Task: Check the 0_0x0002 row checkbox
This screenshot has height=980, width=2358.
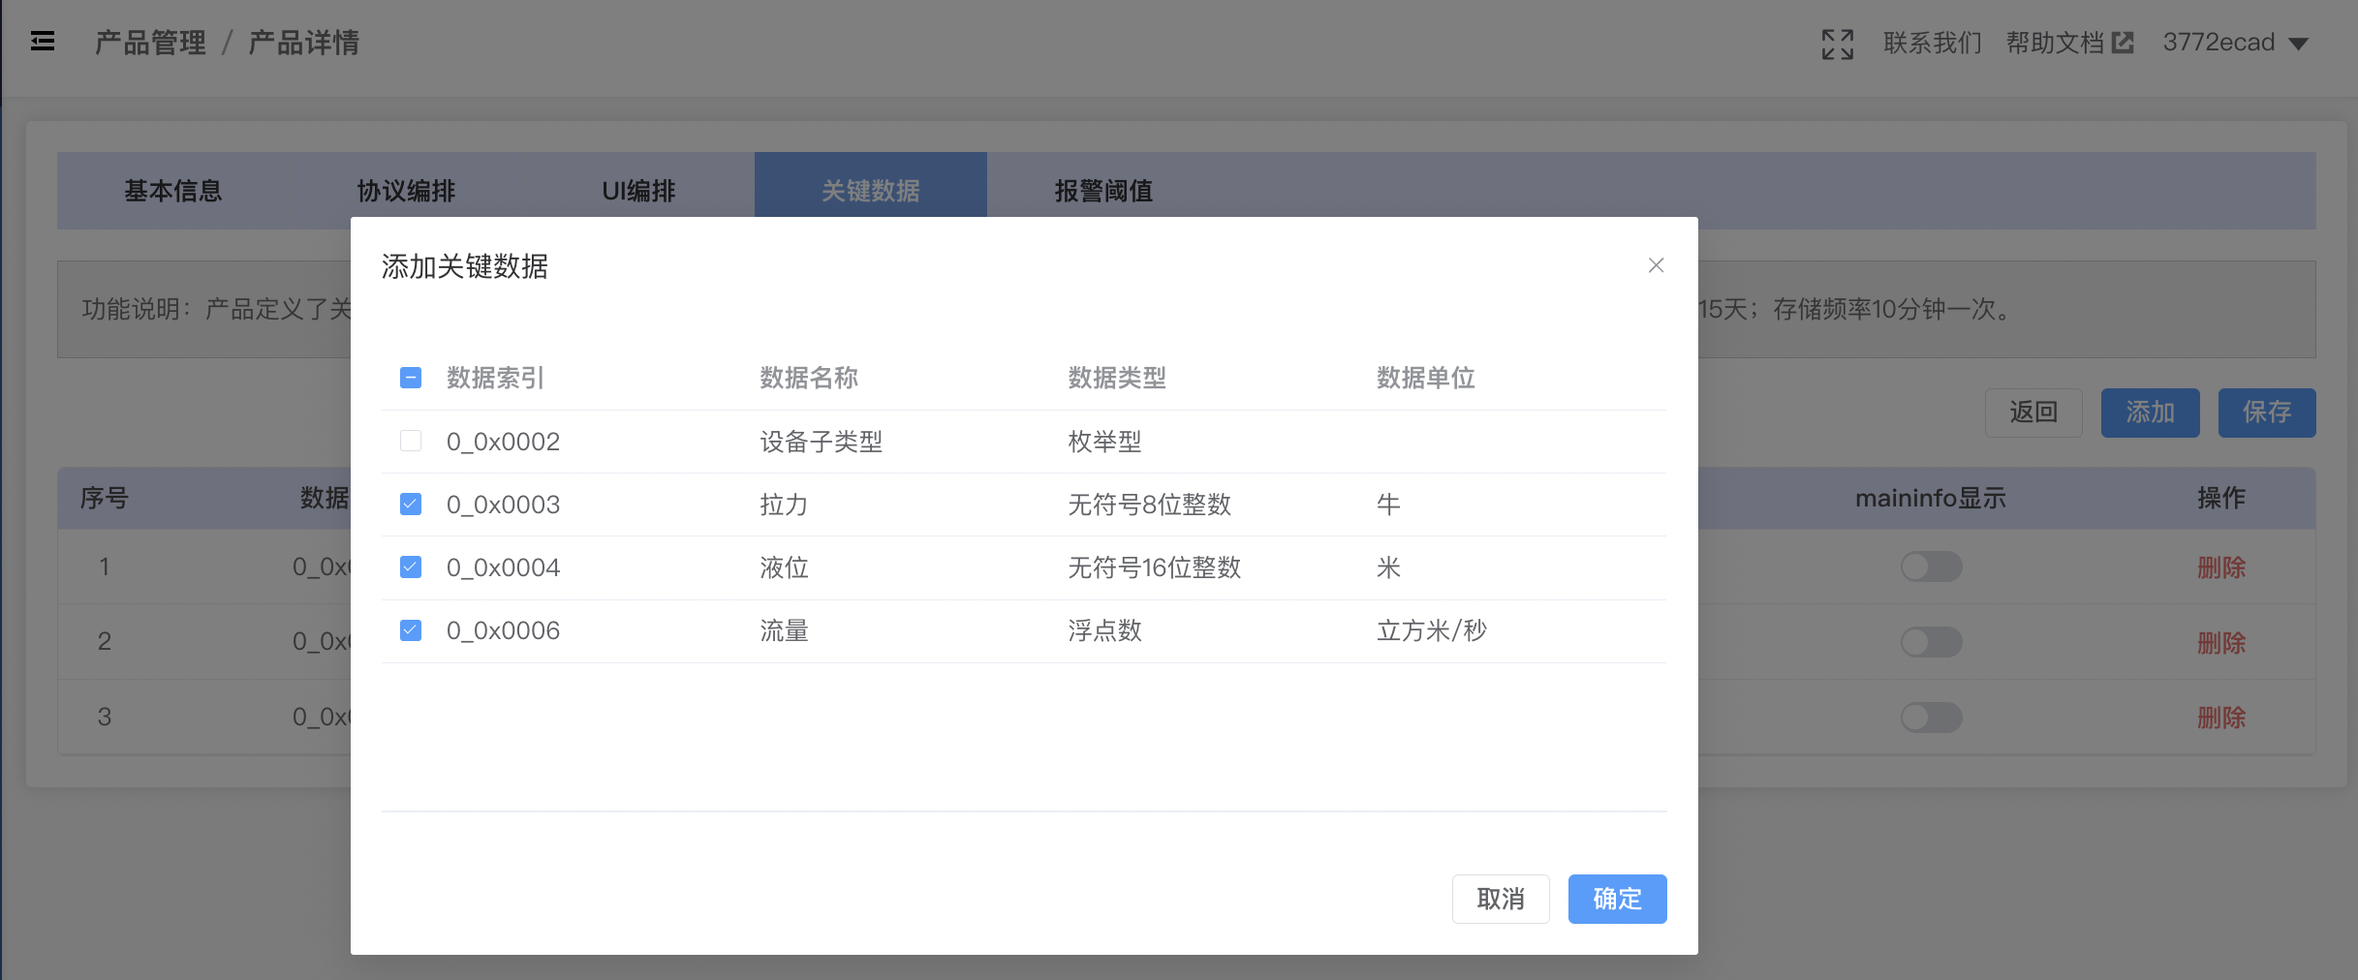Action: pos(411,441)
